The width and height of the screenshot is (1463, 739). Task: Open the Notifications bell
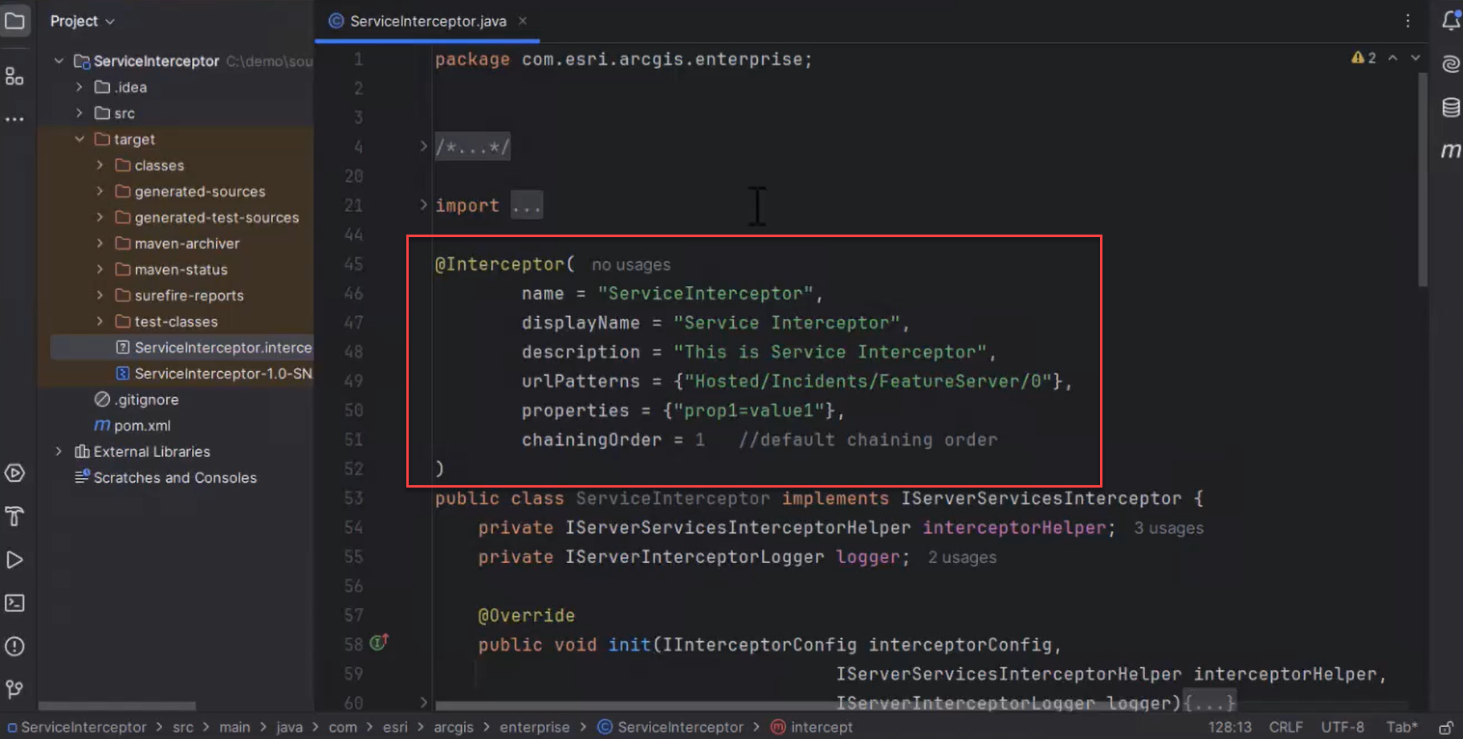pos(1450,21)
